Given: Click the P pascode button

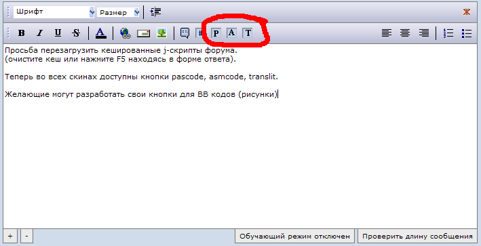Looking at the screenshot, I should 216,33.
